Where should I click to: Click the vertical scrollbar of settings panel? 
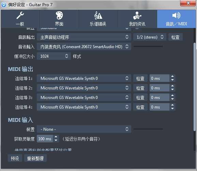(195, 87)
